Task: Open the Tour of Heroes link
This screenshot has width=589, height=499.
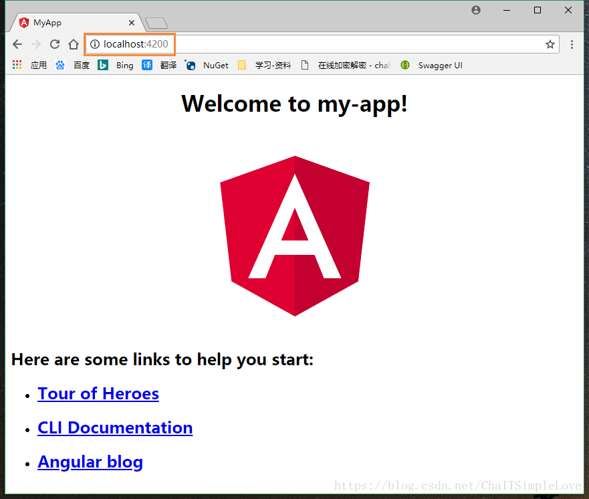Action: pyautogui.click(x=98, y=394)
